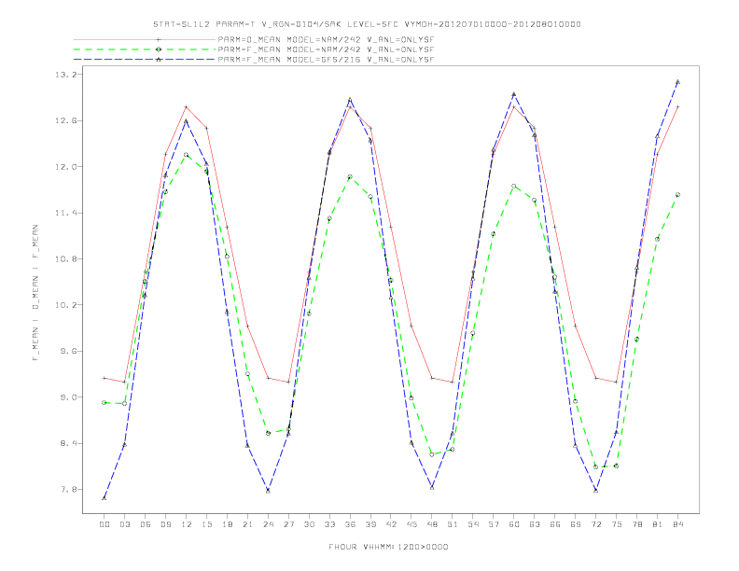
Task: Click x-axis tick label 27
Action: [x=288, y=524]
